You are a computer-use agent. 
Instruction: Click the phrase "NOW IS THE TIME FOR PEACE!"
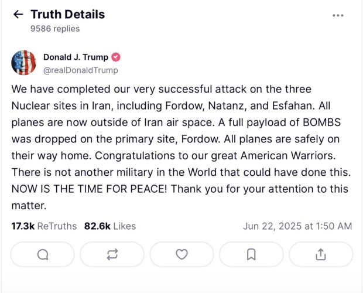point(81,189)
